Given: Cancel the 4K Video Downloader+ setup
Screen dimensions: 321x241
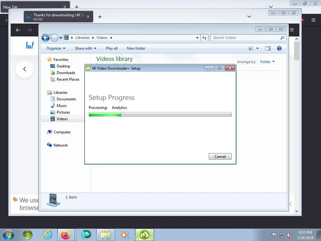Looking at the screenshot, I should pyautogui.click(x=220, y=156).
